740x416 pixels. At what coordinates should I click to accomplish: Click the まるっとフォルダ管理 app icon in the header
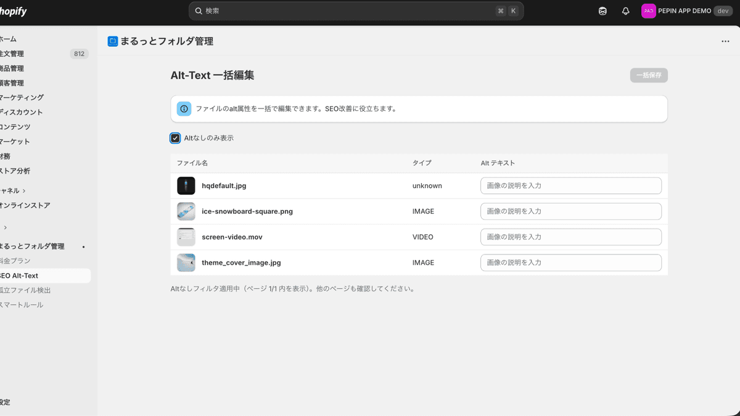(x=113, y=41)
